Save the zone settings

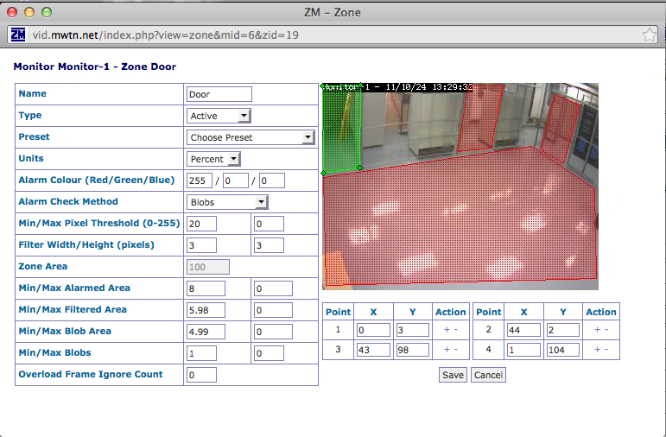453,375
